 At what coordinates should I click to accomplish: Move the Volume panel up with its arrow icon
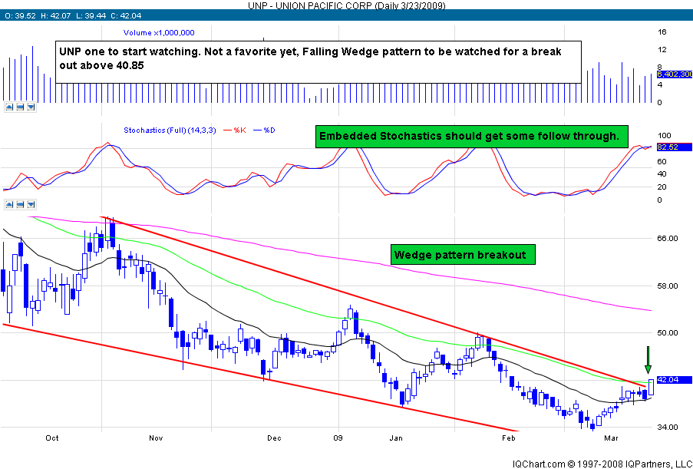8,107
